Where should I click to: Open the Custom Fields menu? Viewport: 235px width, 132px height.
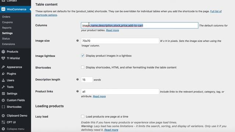point(16,100)
